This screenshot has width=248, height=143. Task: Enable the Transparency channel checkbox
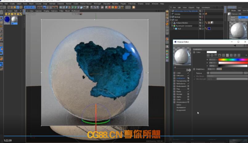(188, 81)
